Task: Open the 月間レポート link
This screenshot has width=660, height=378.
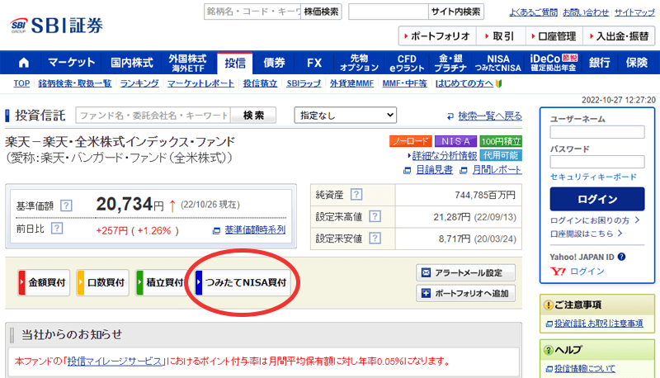Action: click(497, 170)
